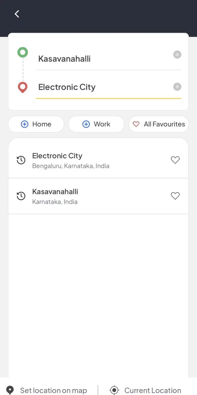Favourite the Kasavanahalli recent location
The height and width of the screenshot is (395, 197).
click(175, 196)
